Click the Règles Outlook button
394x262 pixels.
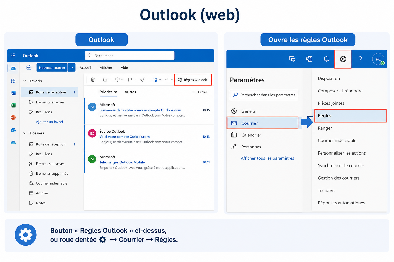click(193, 80)
